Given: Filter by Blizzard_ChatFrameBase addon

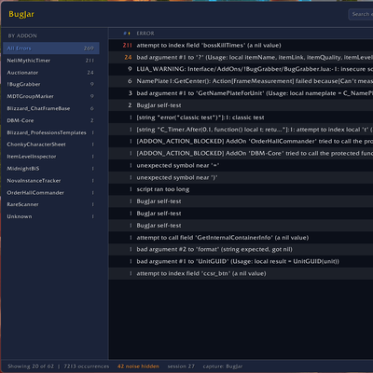Looking at the screenshot, I should [x=51, y=108].
